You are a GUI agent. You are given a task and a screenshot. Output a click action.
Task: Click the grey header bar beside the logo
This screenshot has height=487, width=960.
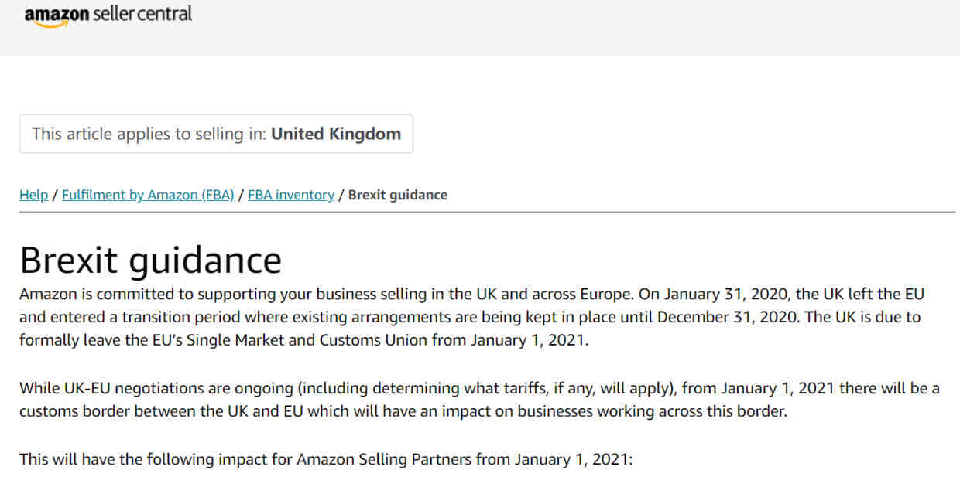coord(573,27)
